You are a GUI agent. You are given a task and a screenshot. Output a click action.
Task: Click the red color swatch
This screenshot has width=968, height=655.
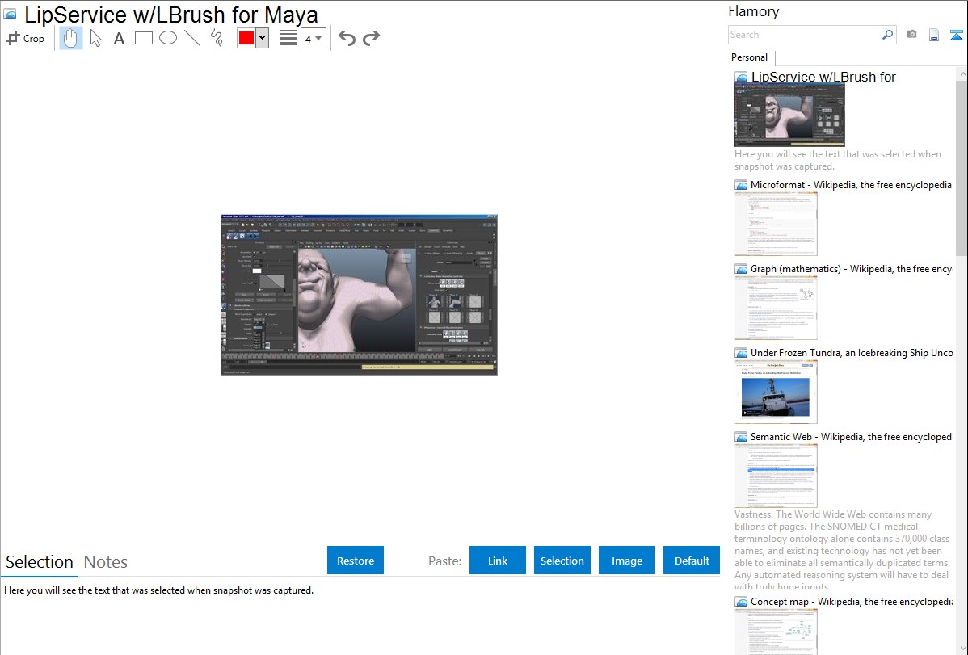(x=246, y=38)
